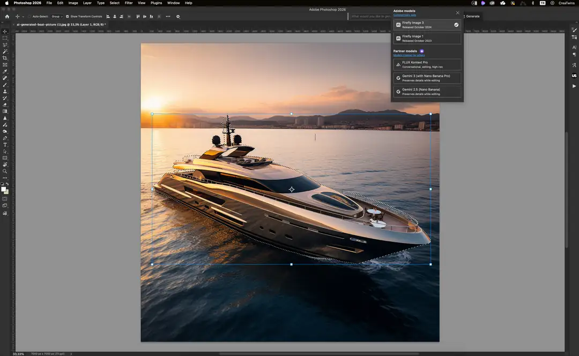Screen dimensions: 579x356
Task: Open the Layer menu
Action: (x=87, y=3)
